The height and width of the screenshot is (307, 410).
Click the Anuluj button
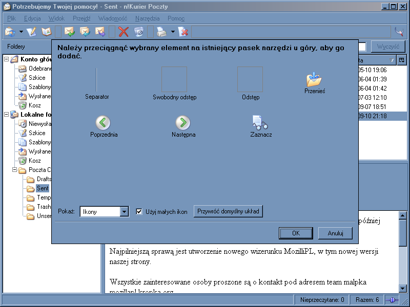coord(335,233)
